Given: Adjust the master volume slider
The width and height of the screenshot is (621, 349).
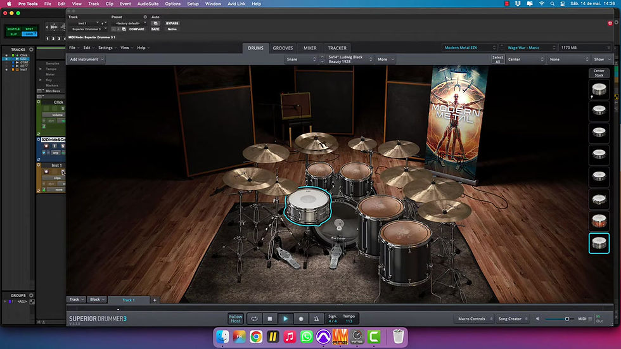Looking at the screenshot, I should tap(559, 319).
